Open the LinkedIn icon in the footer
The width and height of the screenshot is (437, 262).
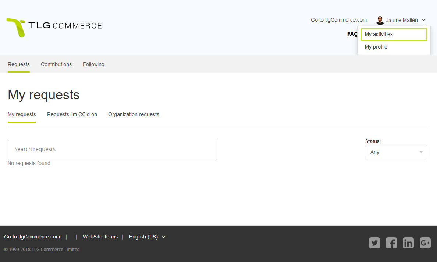click(408, 243)
